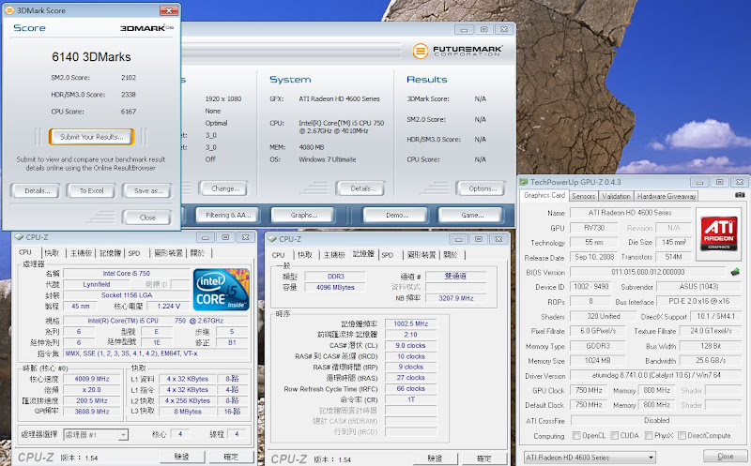This screenshot has height=466, width=751.
Task: Open the 圖形裝置 tab in right CPU-Z window
Action: click(x=421, y=255)
